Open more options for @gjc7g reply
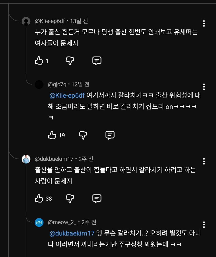This screenshot has width=216, height=257. coord(204,87)
